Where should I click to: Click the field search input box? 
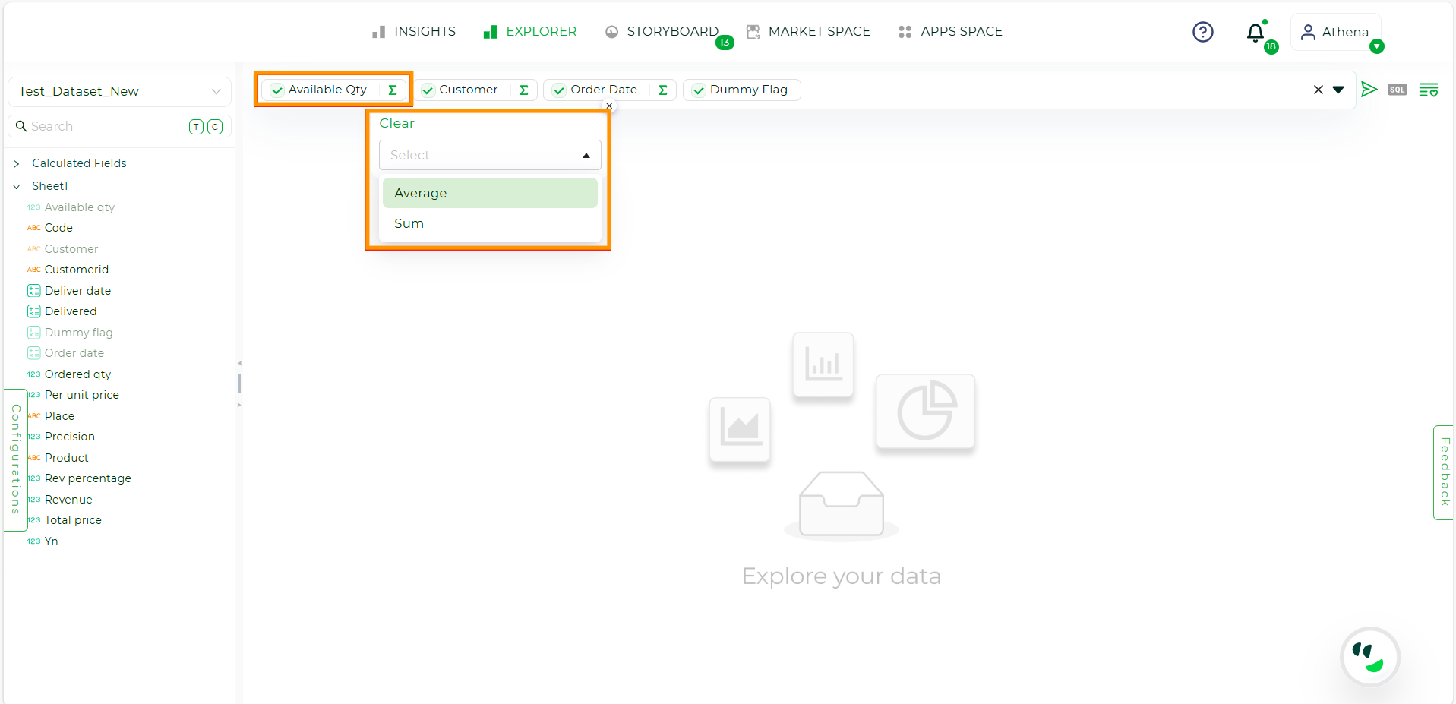pyautogui.click(x=106, y=126)
